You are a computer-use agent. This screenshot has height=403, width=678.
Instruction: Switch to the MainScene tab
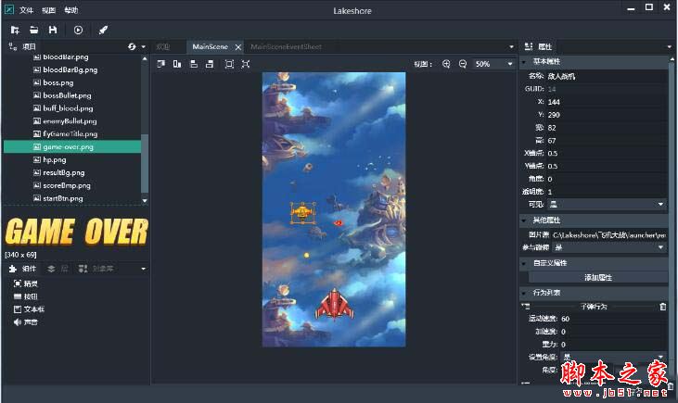coord(211,46)
